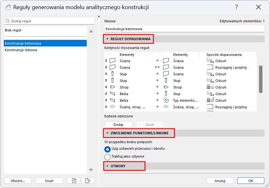The width and height of the screenshot is (270, 188).
Task: Click the help question mark icon
Action: pos(236,7)
